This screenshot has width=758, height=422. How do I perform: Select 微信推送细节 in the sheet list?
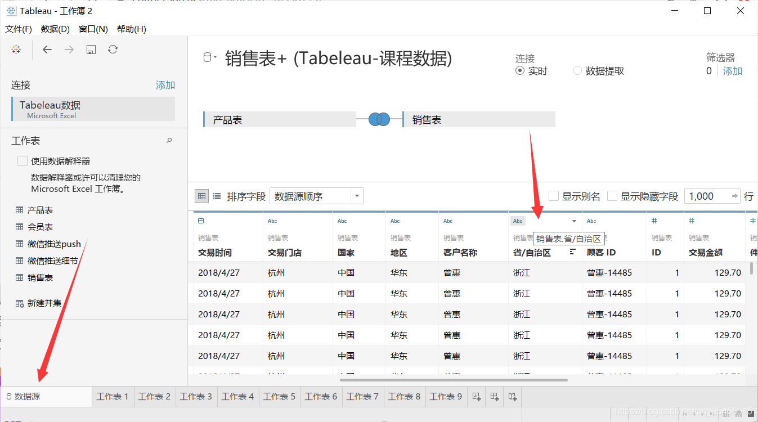coord(53,261)
